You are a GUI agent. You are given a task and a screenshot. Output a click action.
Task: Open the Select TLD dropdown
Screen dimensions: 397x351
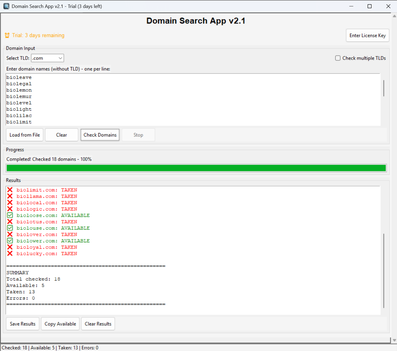[47, 58]
